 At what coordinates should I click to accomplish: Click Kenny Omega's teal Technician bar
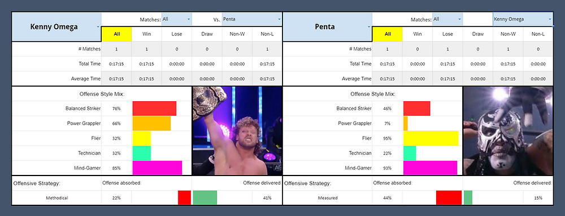pyautogui.click(x=142, y=153)
